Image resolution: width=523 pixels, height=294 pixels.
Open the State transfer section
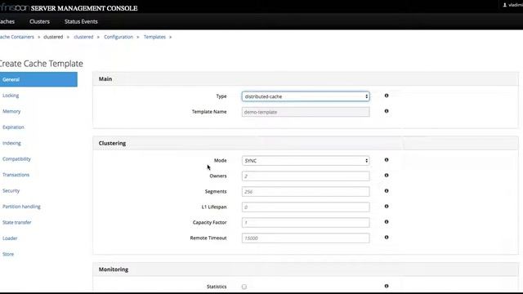[16, 222]
